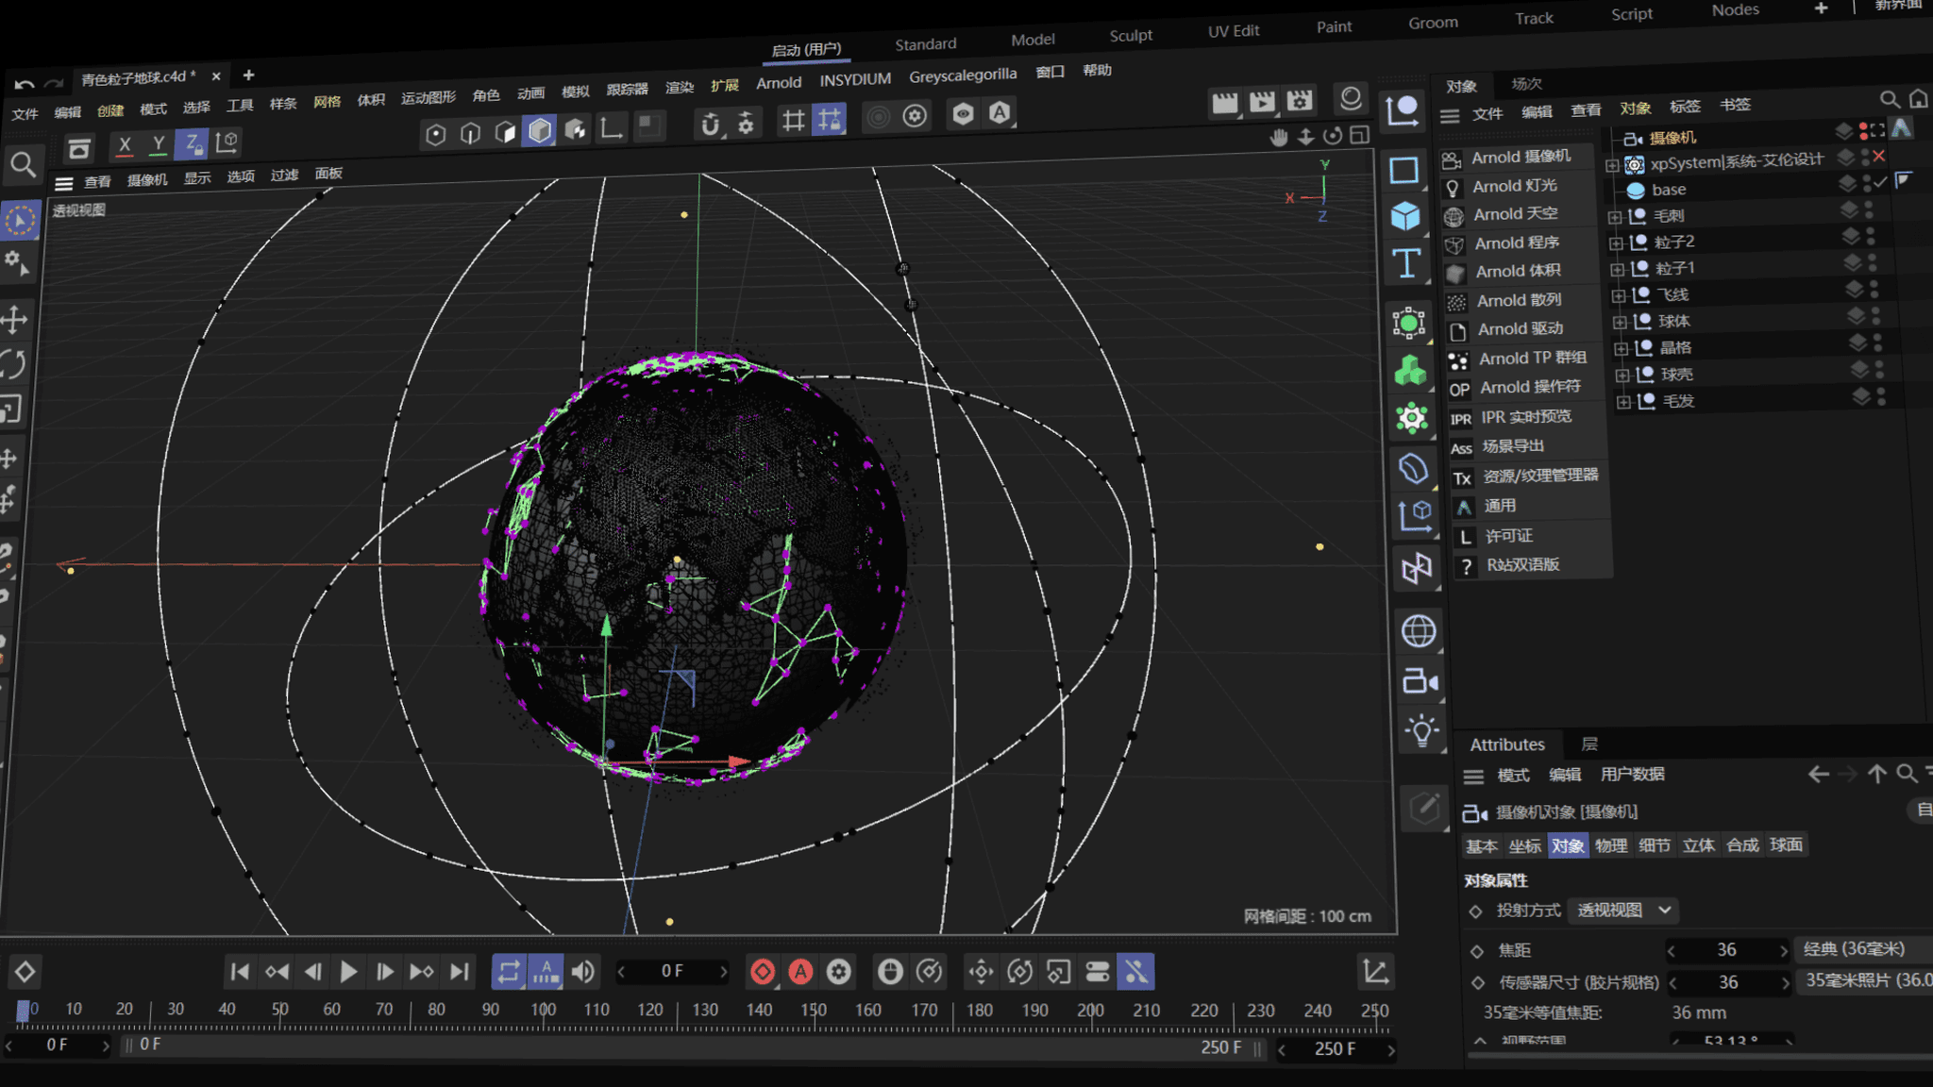This screenshot has height=1087, width=1933.
Task: Add a Cube primitive object
Action: click(x=1405, y=216)
